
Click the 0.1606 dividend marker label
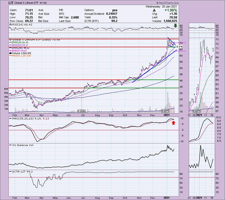(81, 111)
